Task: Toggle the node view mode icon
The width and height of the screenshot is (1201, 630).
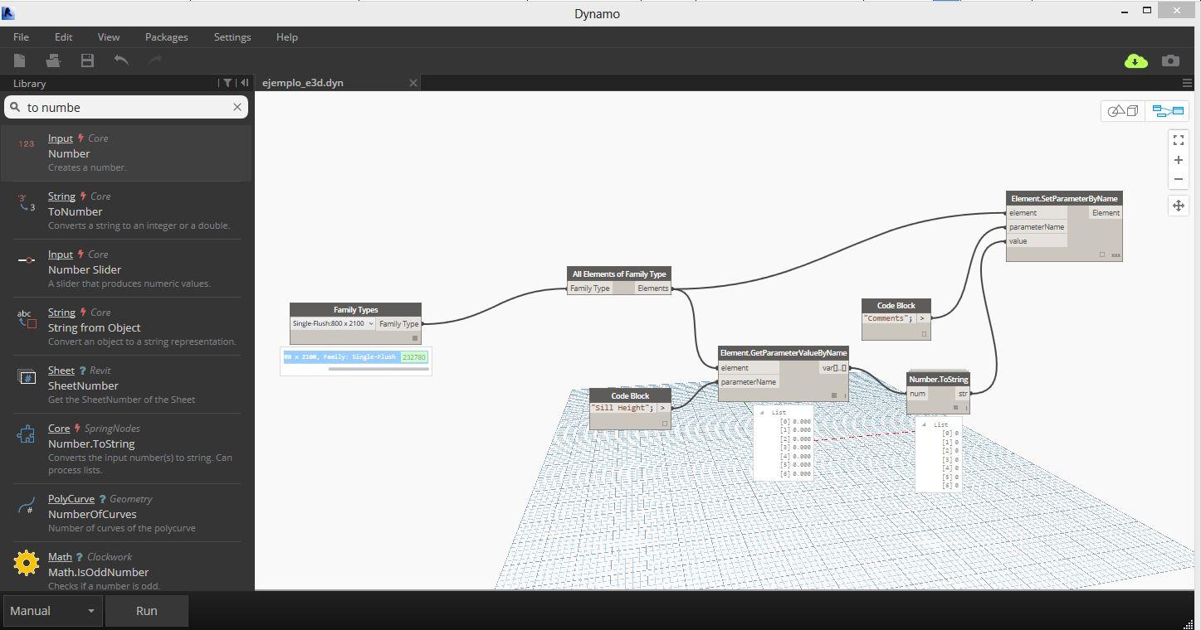Action: pos(1166,109)
